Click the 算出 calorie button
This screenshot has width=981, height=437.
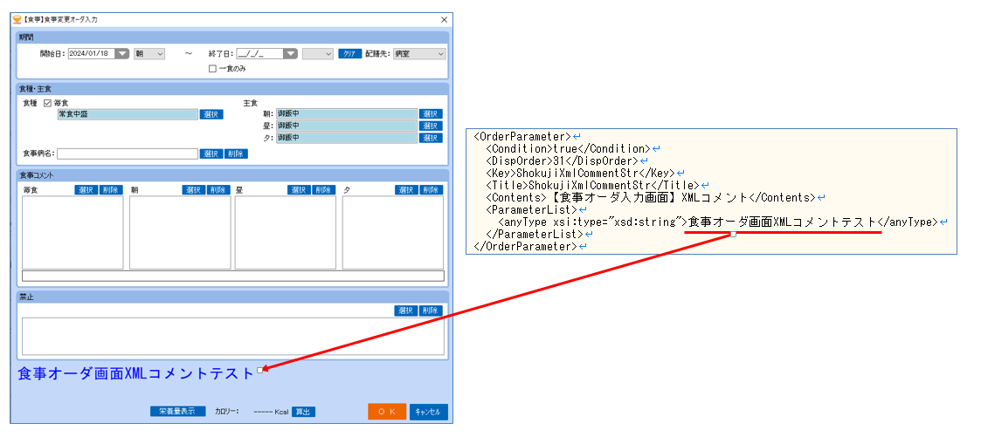pos(303,412)
